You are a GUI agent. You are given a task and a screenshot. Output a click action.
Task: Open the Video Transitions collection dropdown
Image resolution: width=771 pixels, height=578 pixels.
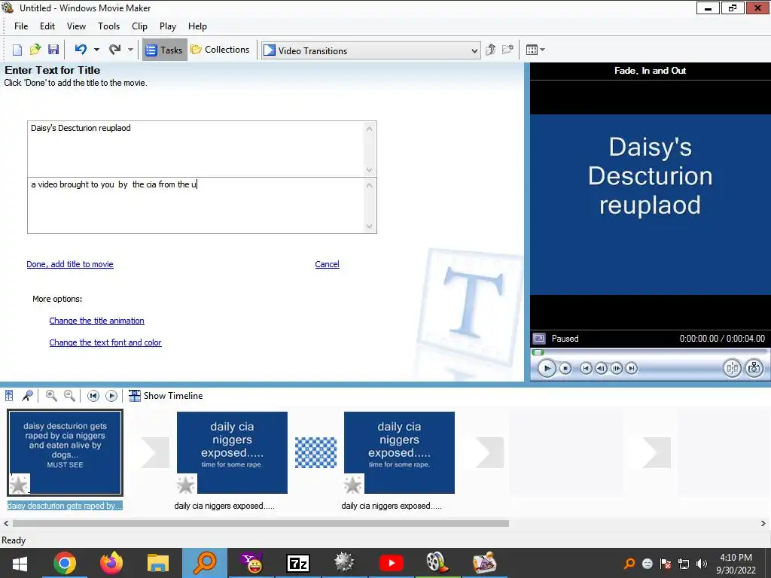(370, 50)
